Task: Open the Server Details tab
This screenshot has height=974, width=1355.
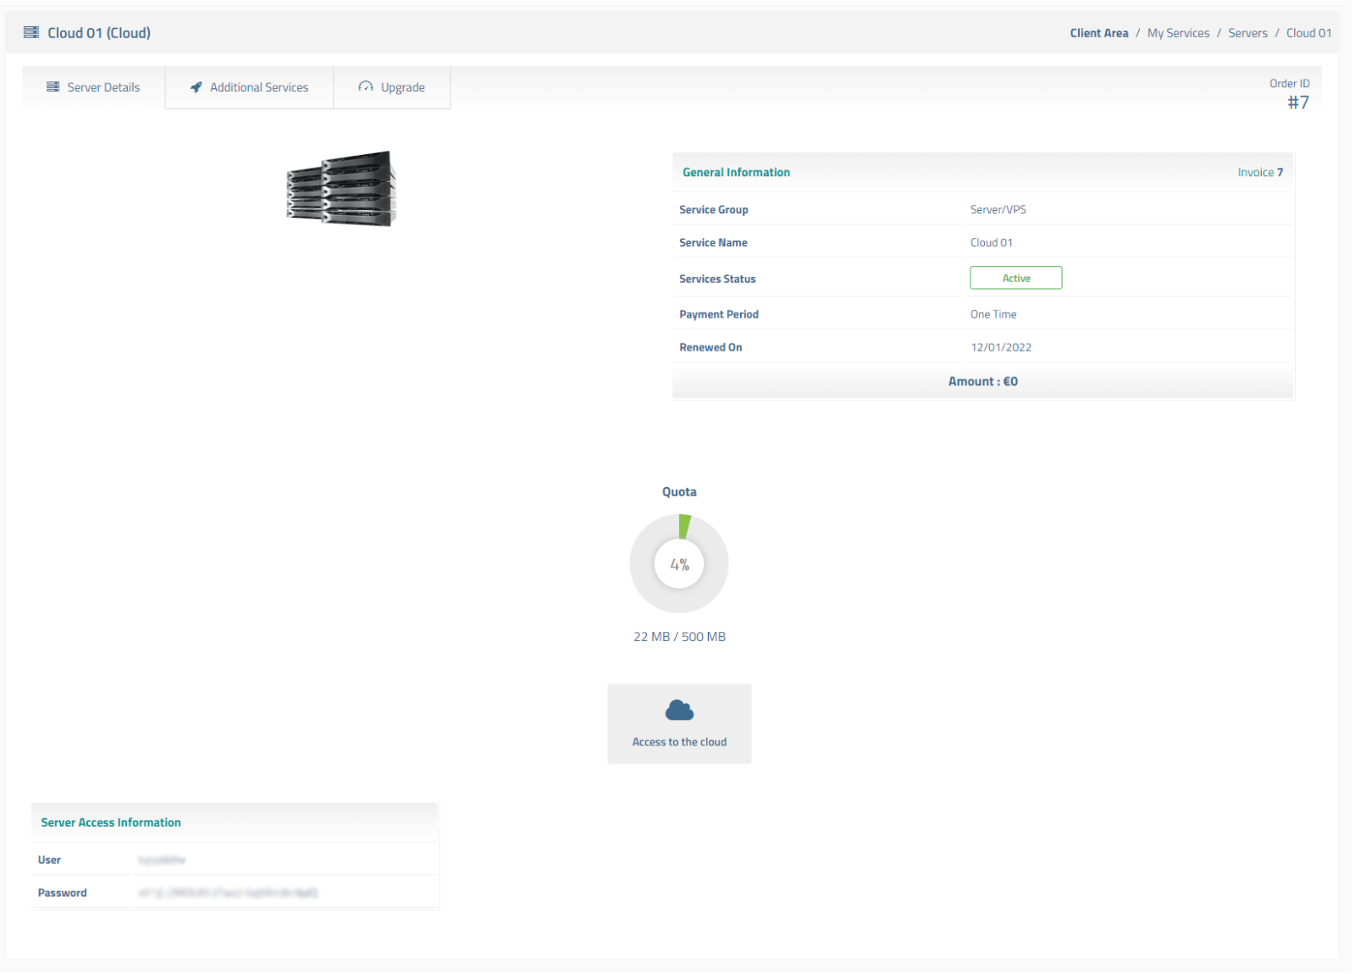Action: pyautogui.click(x=93, y=87)
